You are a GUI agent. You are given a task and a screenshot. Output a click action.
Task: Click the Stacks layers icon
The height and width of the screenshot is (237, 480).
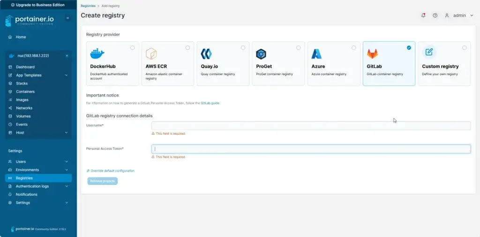pos(10,84)
